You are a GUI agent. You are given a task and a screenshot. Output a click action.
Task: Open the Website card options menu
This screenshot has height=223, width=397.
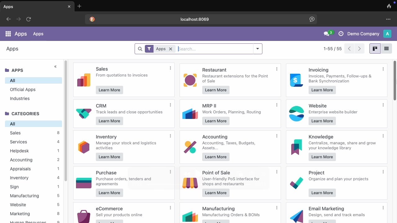[x=383, y=105]
